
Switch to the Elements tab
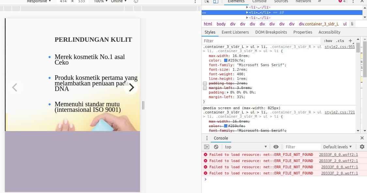tap(236, 1)
